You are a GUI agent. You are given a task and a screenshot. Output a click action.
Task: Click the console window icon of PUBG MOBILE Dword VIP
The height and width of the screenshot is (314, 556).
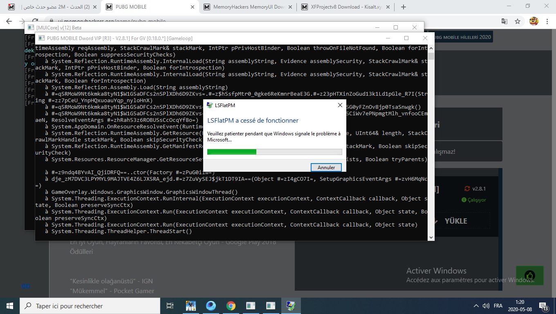point(41,38)
